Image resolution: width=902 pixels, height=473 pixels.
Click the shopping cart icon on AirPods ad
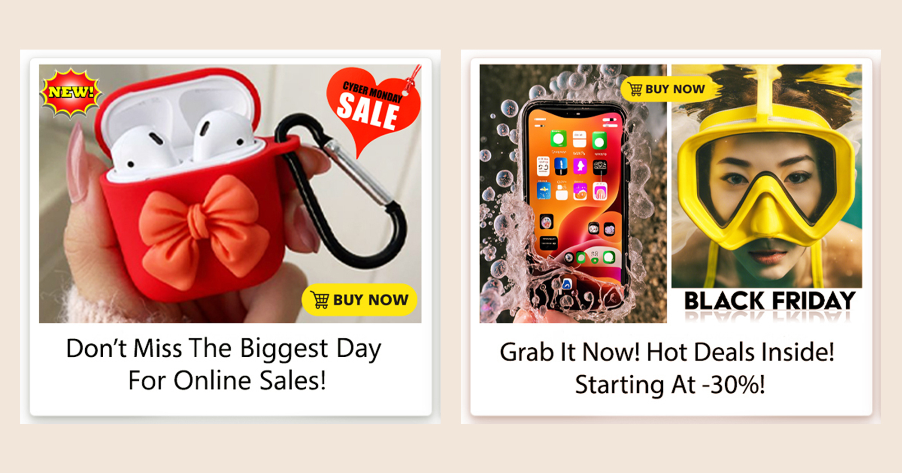pyautogui.click(x=320, y=300)
